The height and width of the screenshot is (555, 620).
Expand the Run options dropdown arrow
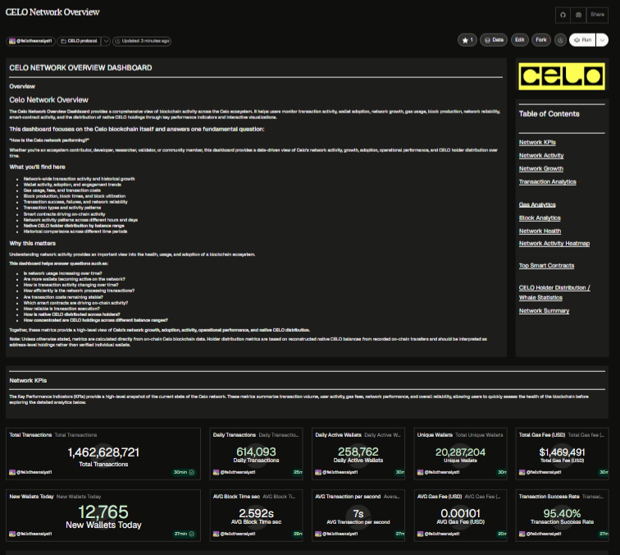tap(602, 40)
